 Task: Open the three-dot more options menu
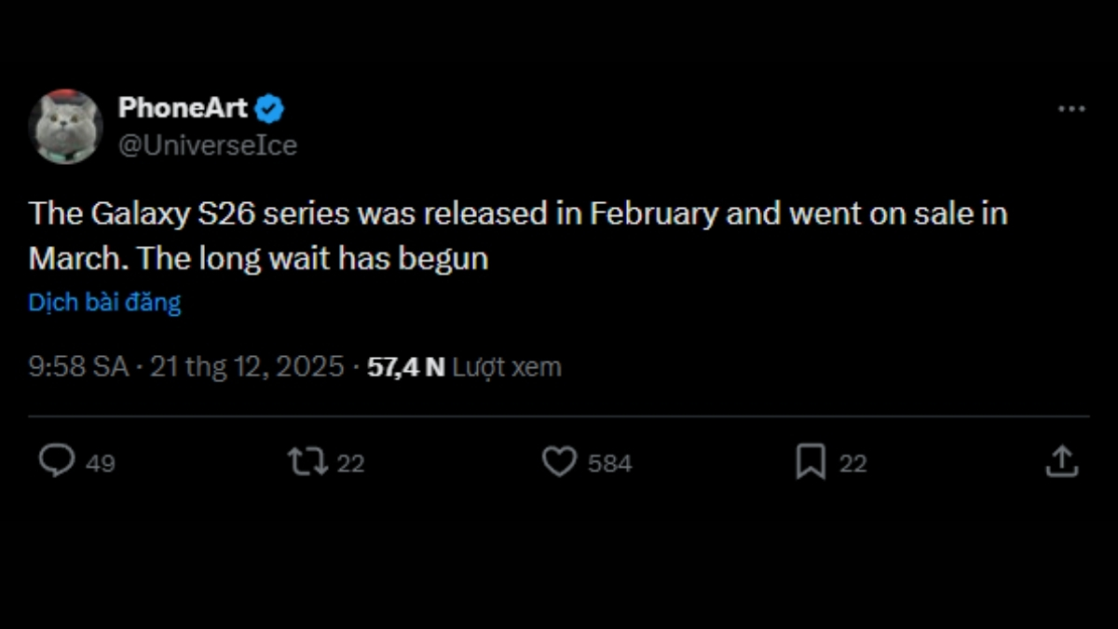pos(1071,109)
